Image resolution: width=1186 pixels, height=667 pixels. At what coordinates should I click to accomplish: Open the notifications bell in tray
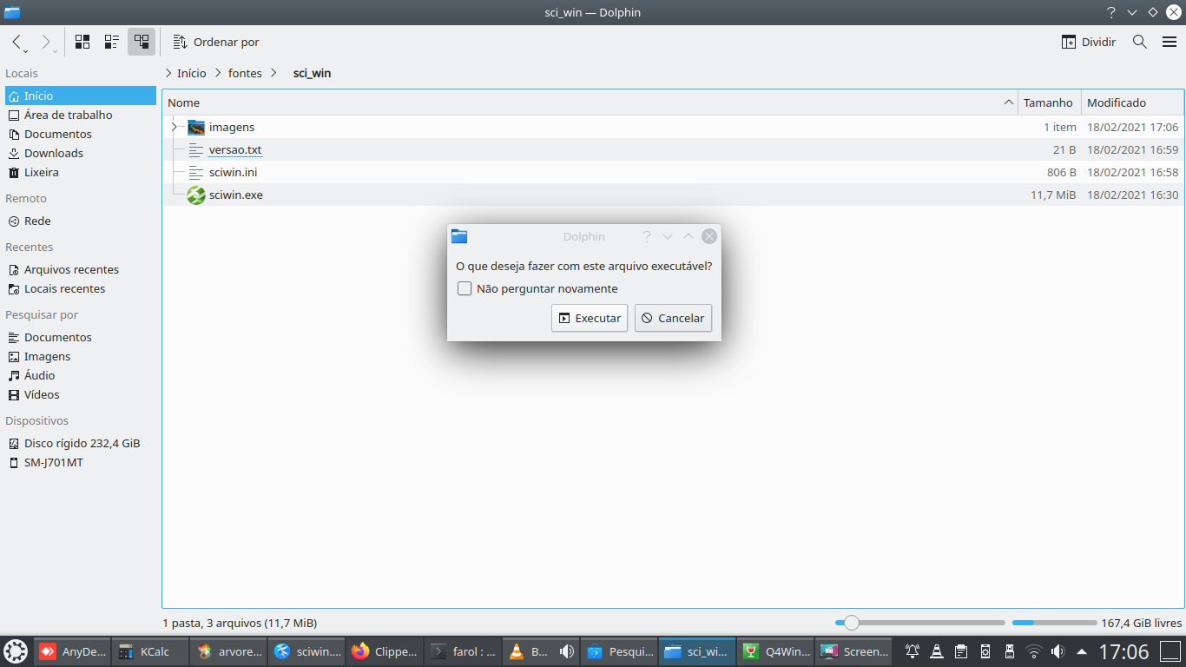tap(913, 651)
